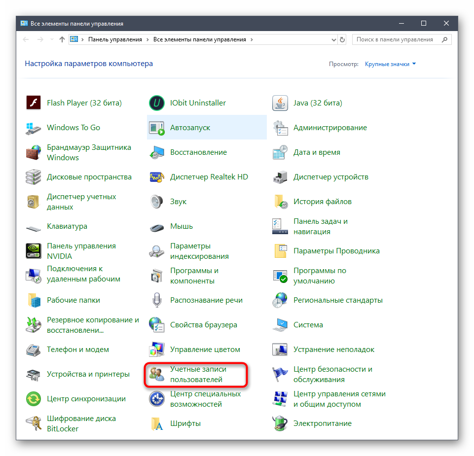Open the Диспетчер Realtek HD icon
Viewport: 474px width, 456px height.
[x=157, y=177]
